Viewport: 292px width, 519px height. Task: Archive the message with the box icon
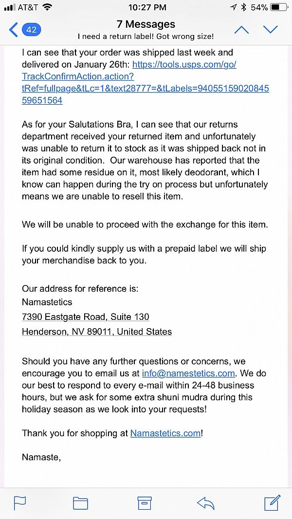pos(144,502)
